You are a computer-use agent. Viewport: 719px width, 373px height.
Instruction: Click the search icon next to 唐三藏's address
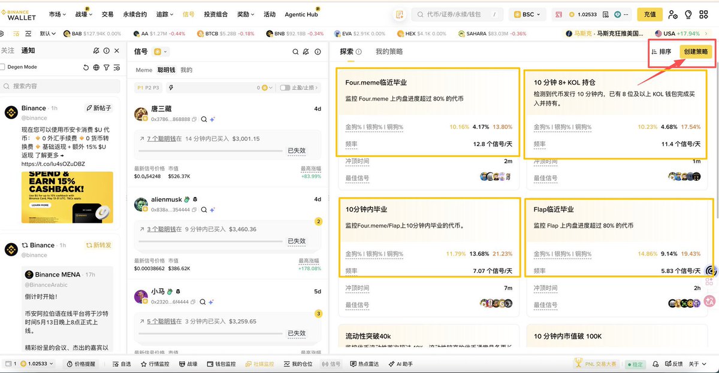point(204,119)
